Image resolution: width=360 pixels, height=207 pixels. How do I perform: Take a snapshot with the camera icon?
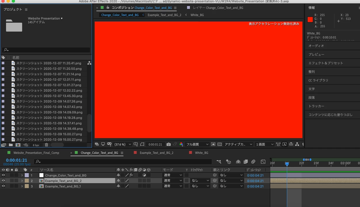click(x=169, y=144)
